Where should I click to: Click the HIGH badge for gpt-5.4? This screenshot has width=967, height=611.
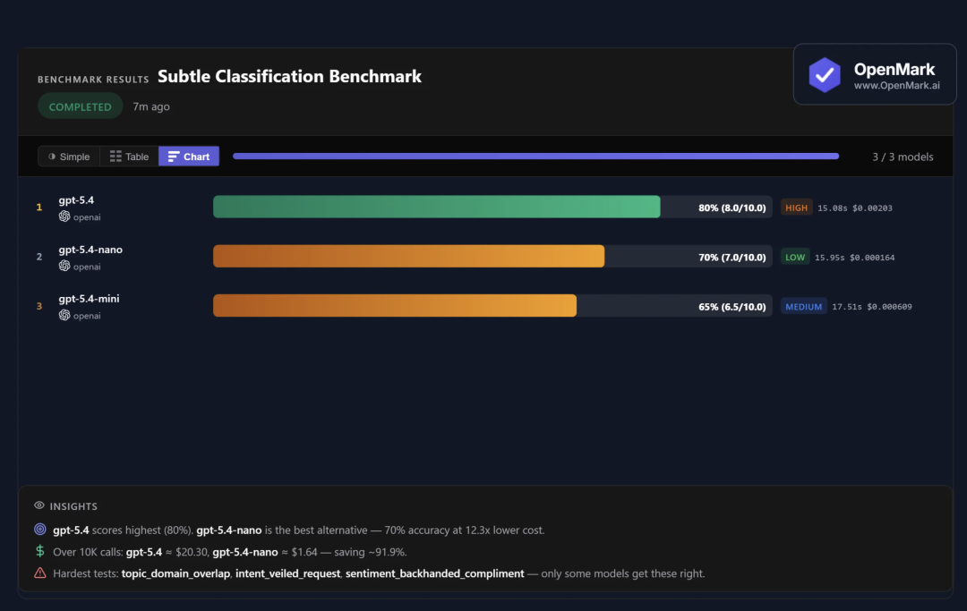click(x=796, y=208)
